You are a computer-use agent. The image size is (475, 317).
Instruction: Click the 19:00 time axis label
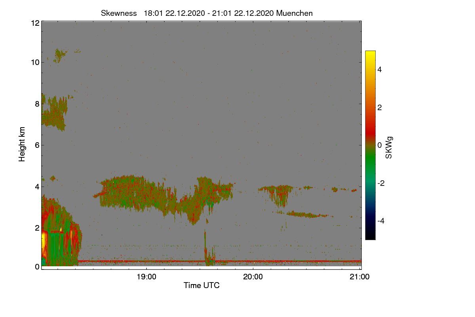[x=146, y=277]
